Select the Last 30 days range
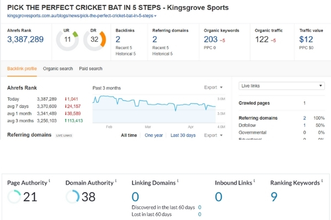This screenshot has width=331, height=220. [183, 135]
